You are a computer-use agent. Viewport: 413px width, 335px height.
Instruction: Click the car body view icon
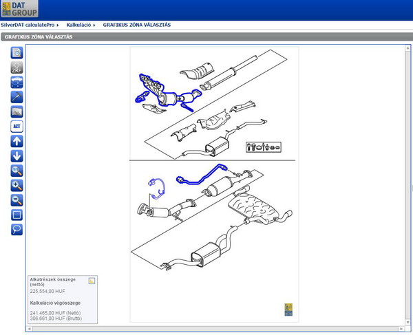coord(17,82)
